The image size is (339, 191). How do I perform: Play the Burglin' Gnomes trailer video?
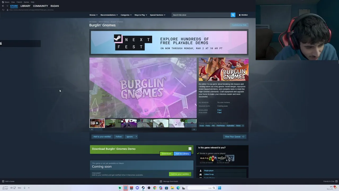[x=143, y=88]
